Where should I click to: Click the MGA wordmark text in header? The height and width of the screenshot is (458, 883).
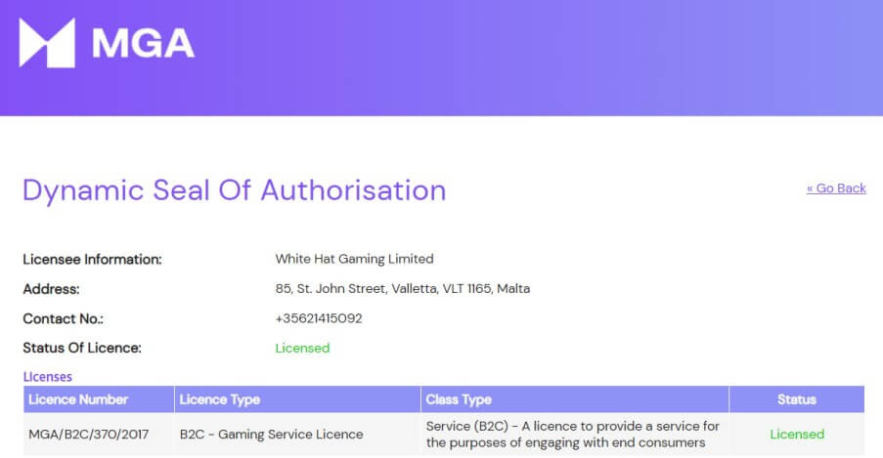point(143,43)
